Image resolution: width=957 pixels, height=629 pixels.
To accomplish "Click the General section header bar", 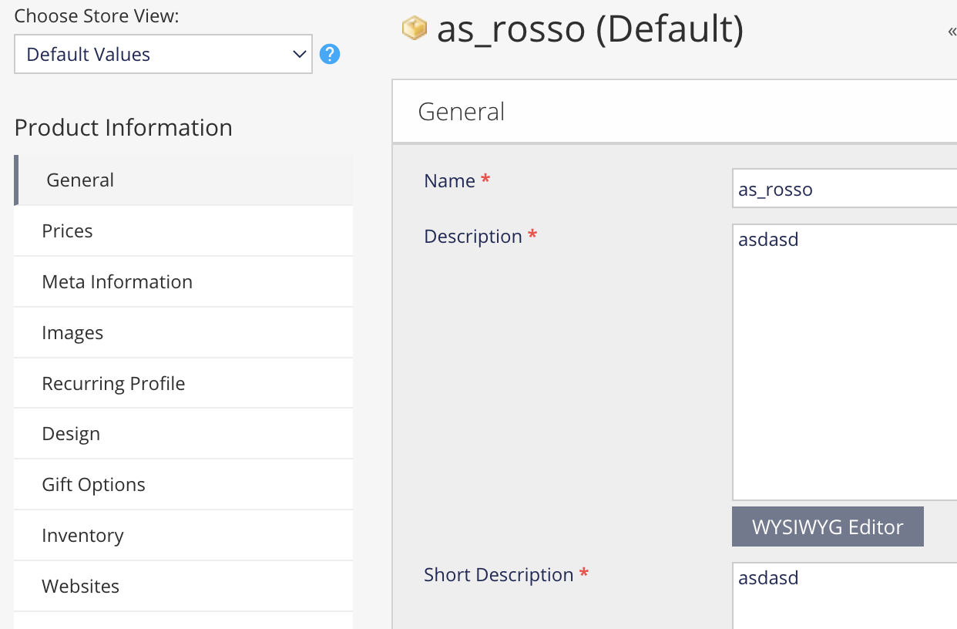I will [x=674, y=112].
